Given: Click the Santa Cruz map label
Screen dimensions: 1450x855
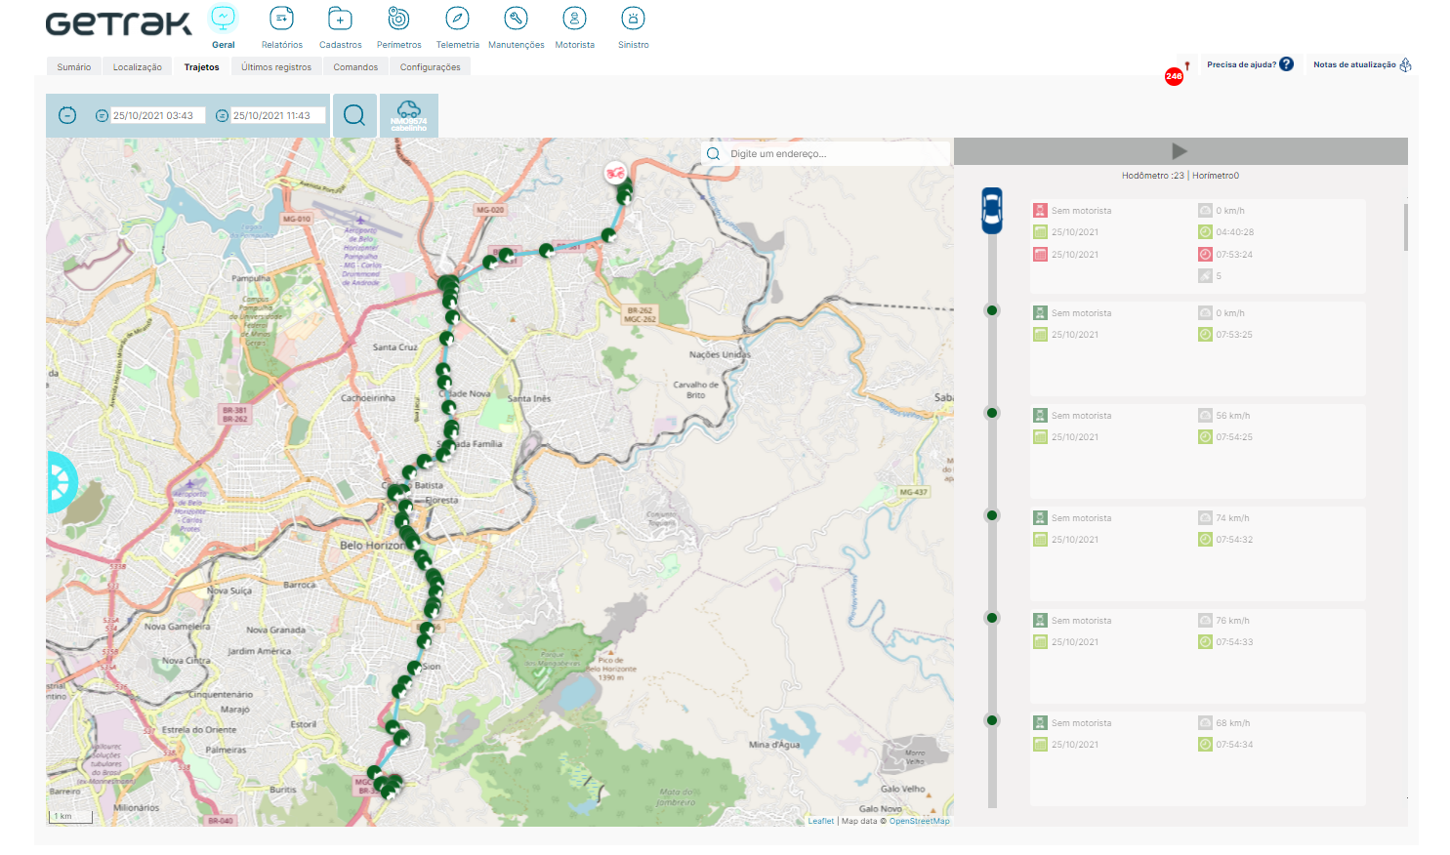Looking at the screenshot, I should [394, 346].
